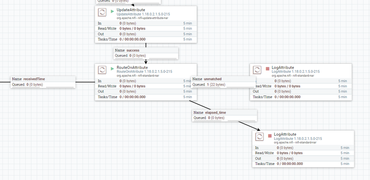Click the Tasks/Time row of RouteOnAttribute
The image size is (370, 180).
146,97
